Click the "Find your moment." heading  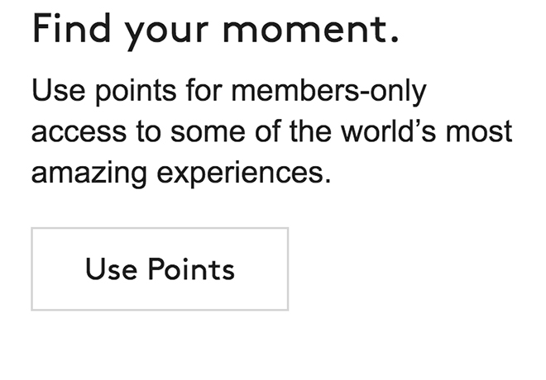[x=215, y=31]
